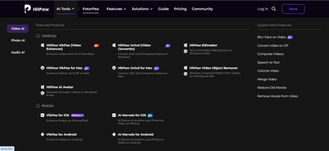The height and width of the screenshot is (151, 329).
Task: Open AI Marvels for iOS
Action: [x=132, y=115]
